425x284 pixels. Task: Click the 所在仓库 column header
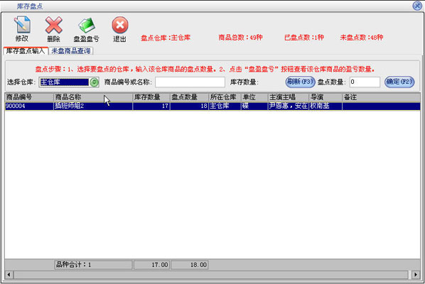coord(225,97)
